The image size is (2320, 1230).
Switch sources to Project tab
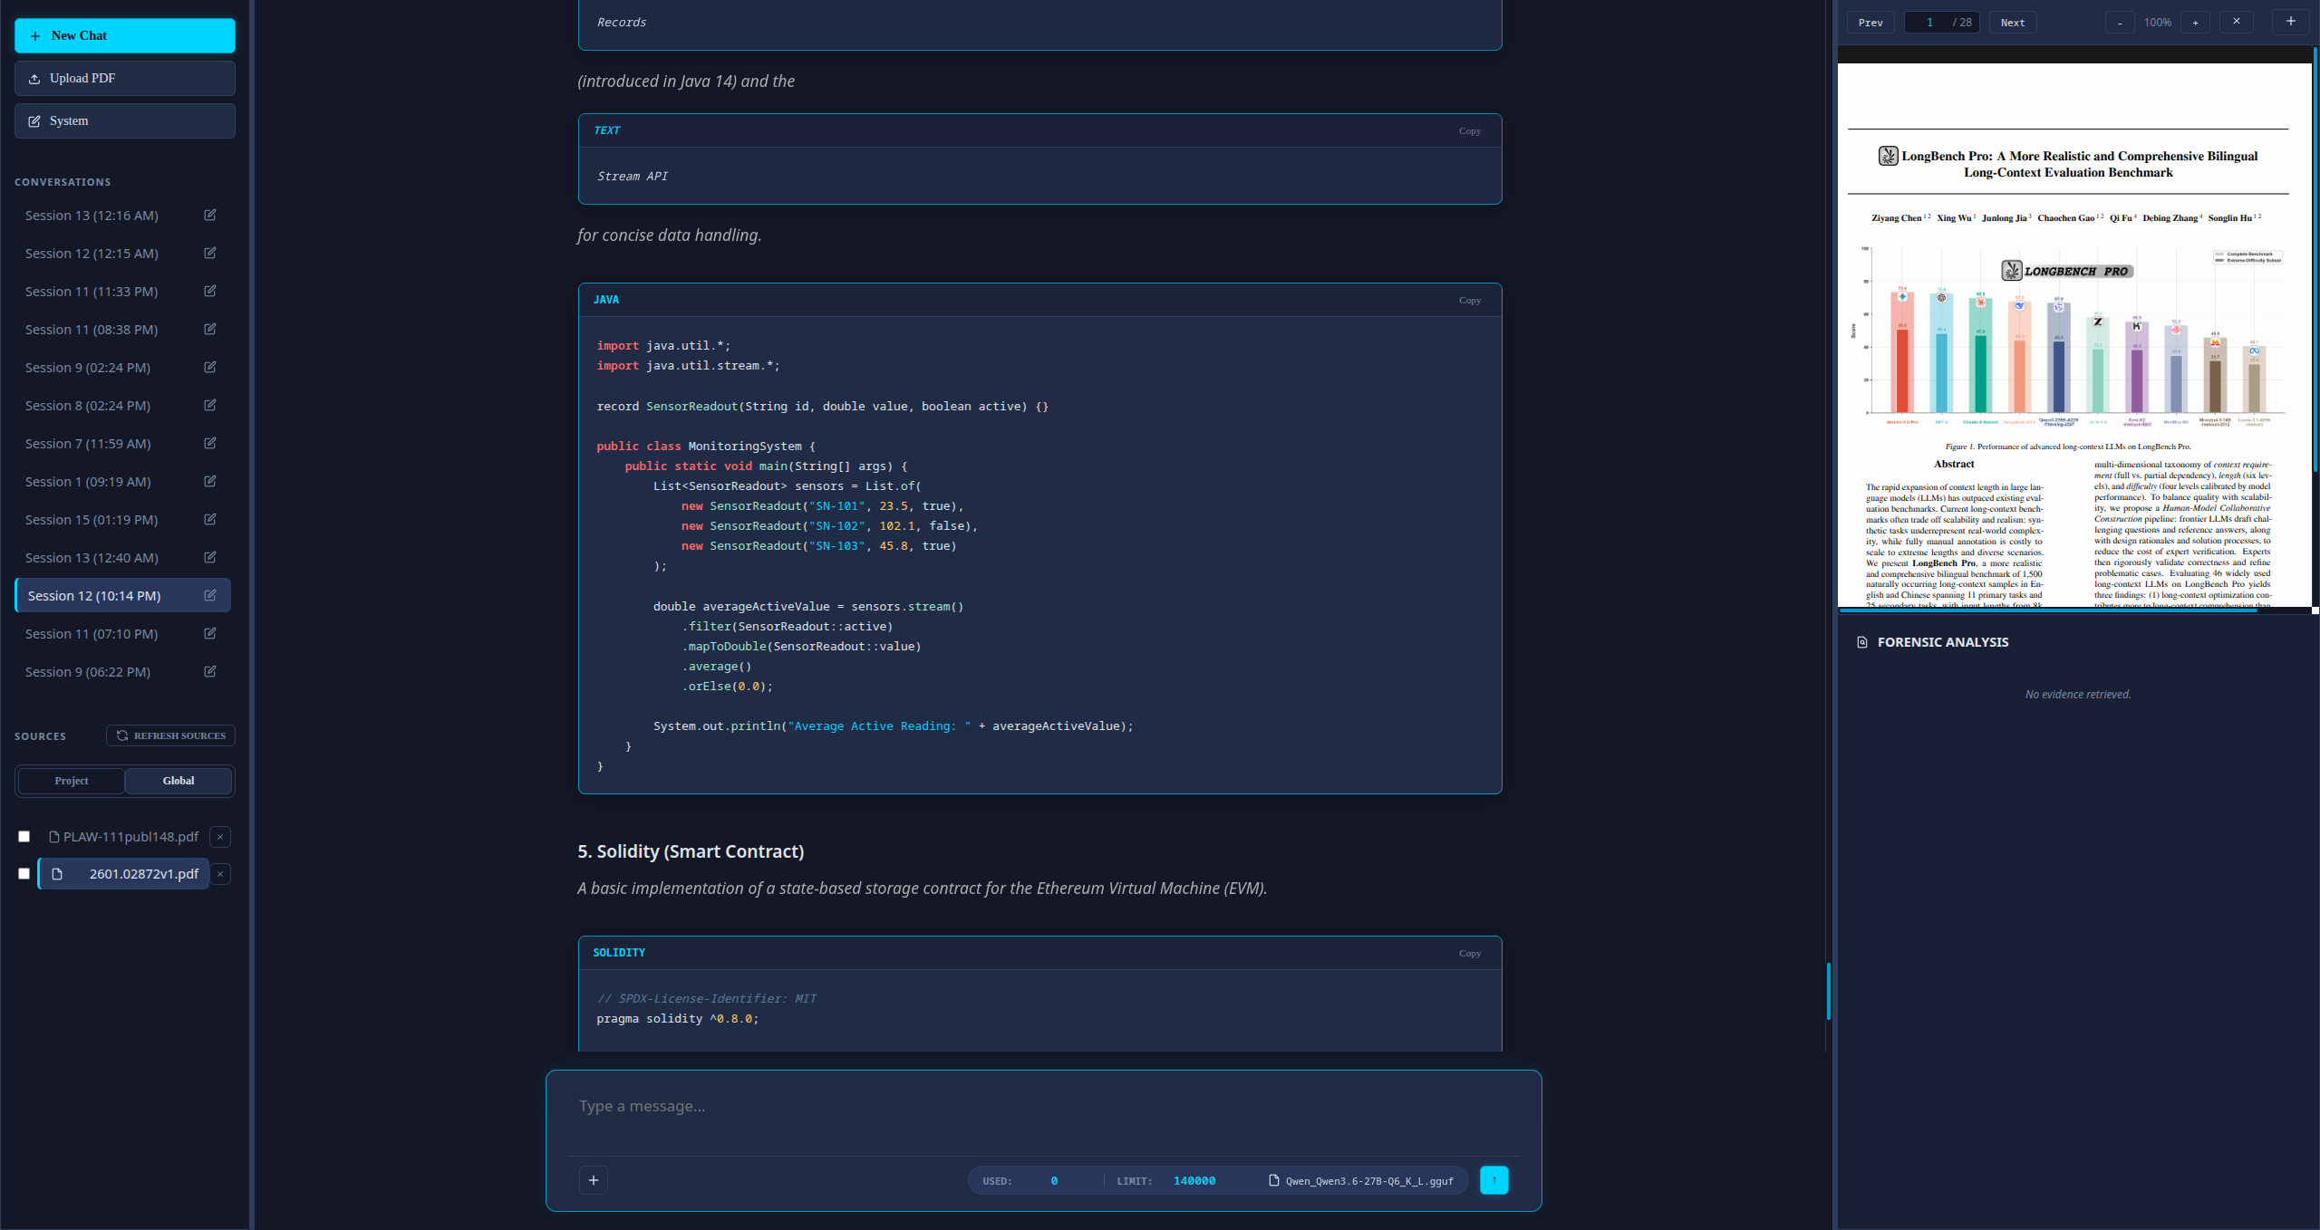[72, 781]
